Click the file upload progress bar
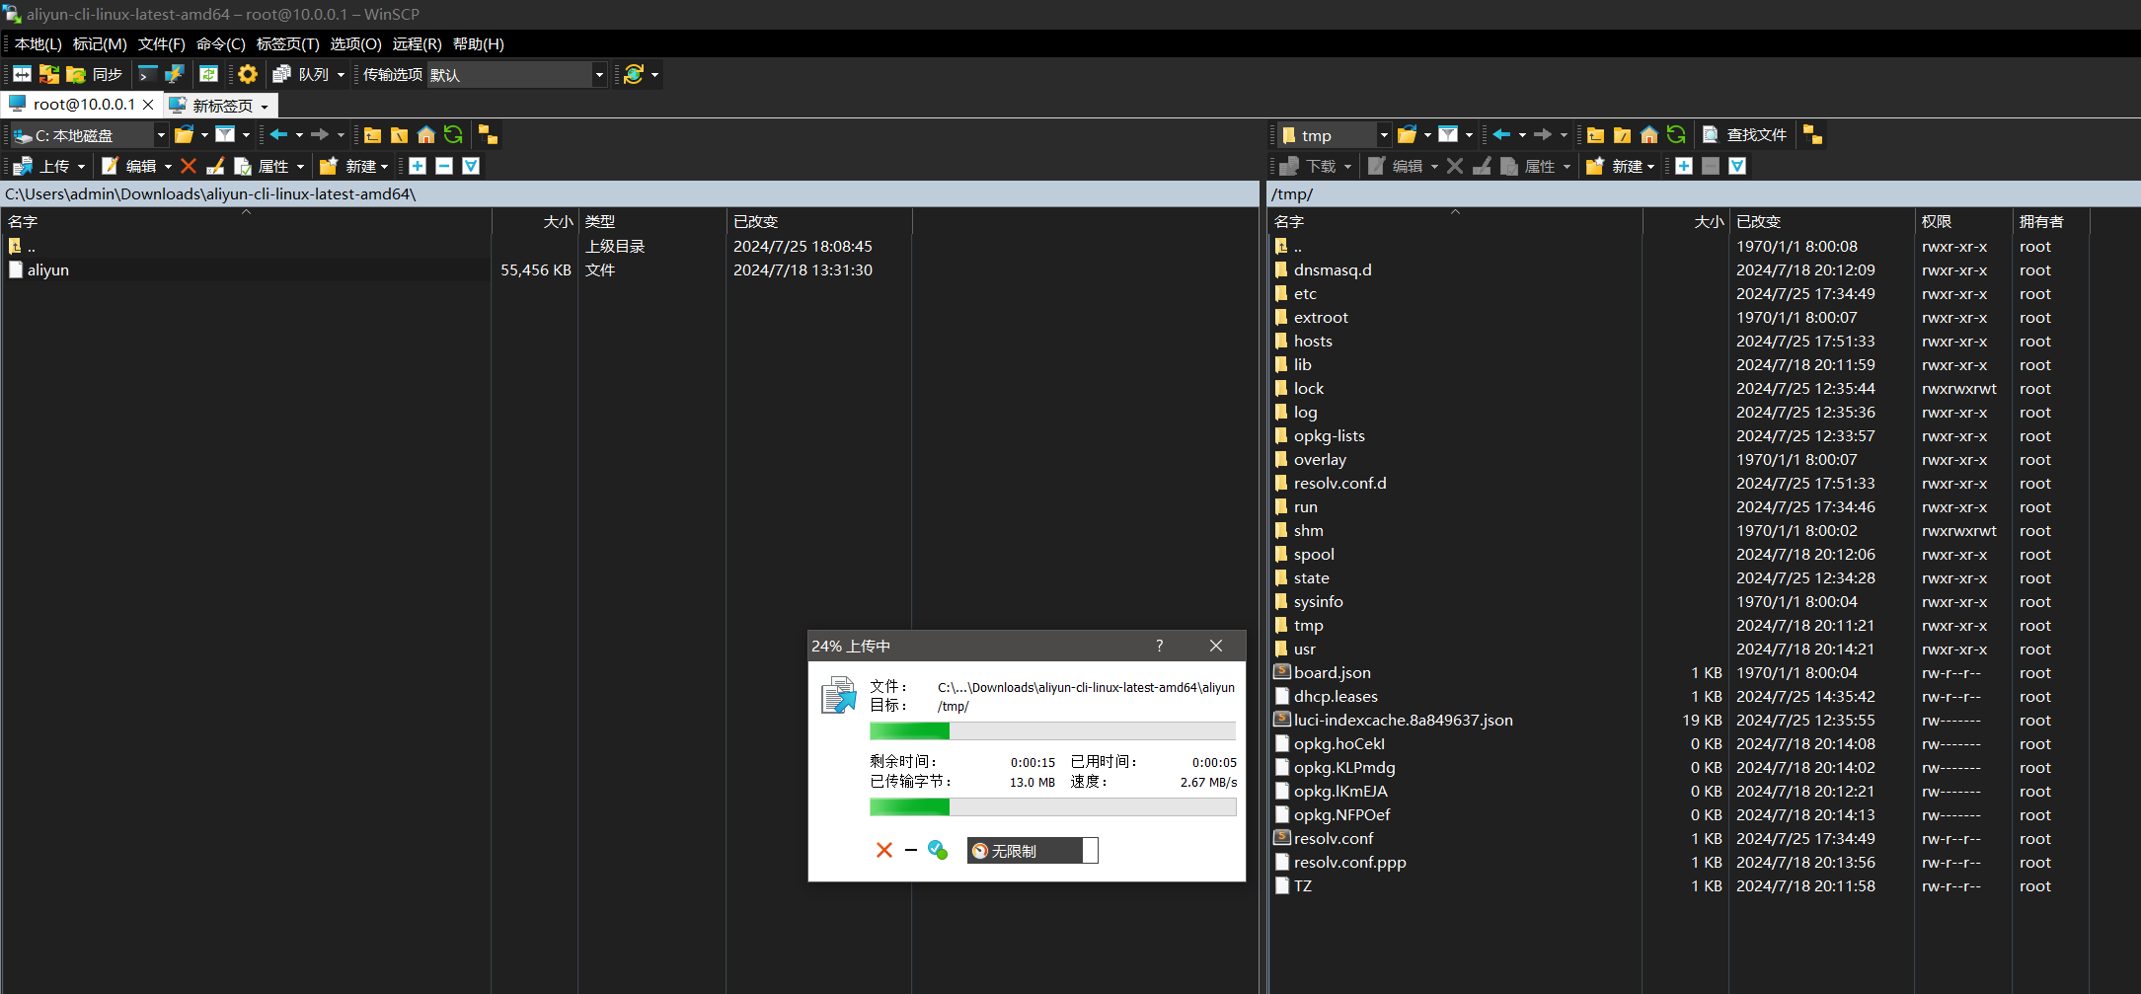 pyautogui.click(x=1051, y=731)
